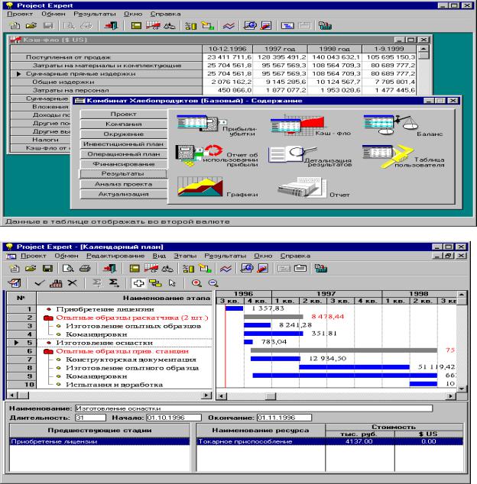Click the black sigma summary icon
The height and width of the screenshot is (484, 477).
(114, 282)
